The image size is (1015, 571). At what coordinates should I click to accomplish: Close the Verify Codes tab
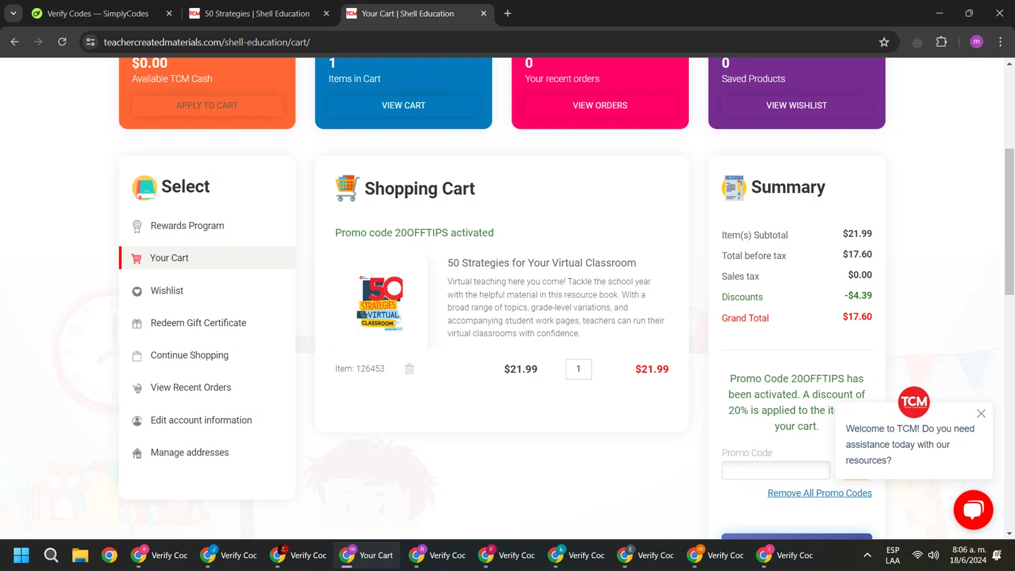point(169,14)
